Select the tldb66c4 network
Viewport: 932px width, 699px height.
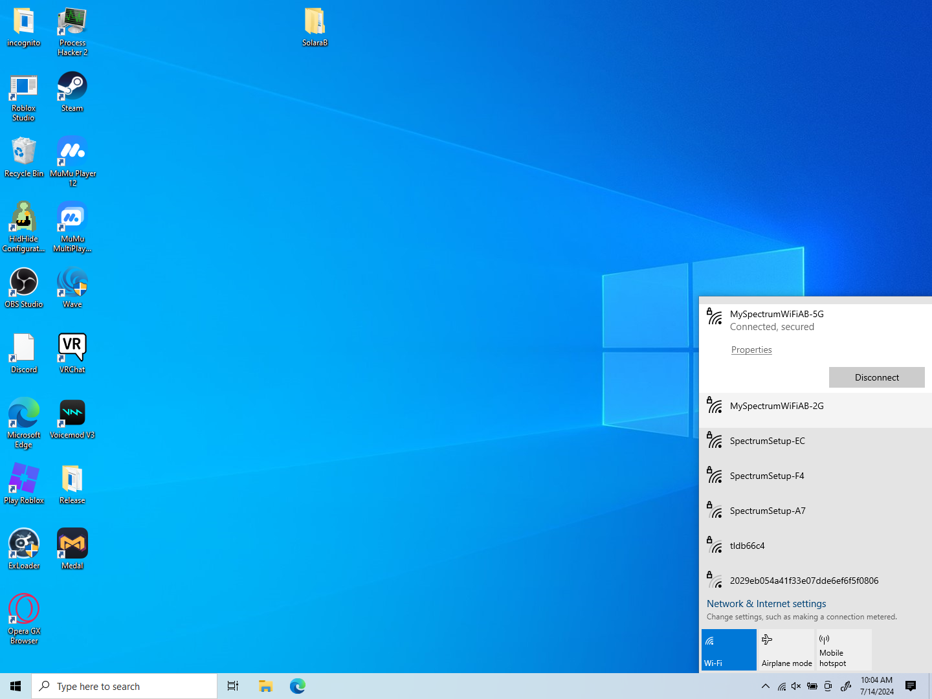tap(815, 549)
